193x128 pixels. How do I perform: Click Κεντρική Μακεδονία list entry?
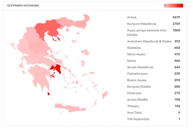coord(154,24)
